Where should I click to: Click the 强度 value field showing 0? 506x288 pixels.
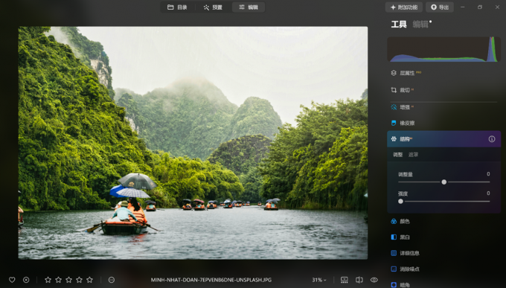[x=488, y=193]
